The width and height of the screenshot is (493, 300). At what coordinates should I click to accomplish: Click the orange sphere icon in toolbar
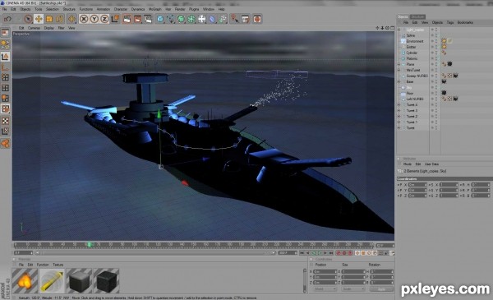point(257,19)
